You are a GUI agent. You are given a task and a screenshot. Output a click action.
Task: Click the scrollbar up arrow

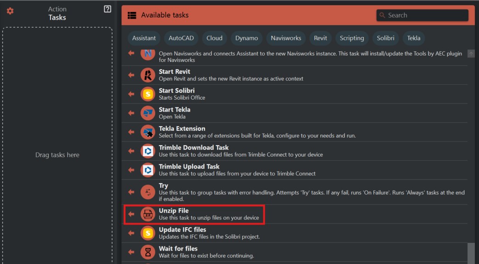click(x=471, y=54)
